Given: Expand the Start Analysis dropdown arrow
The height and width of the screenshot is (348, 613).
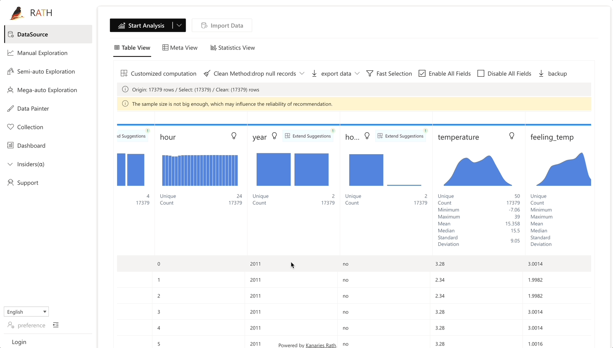Looking at the screenshot, I should pos(179,25).
